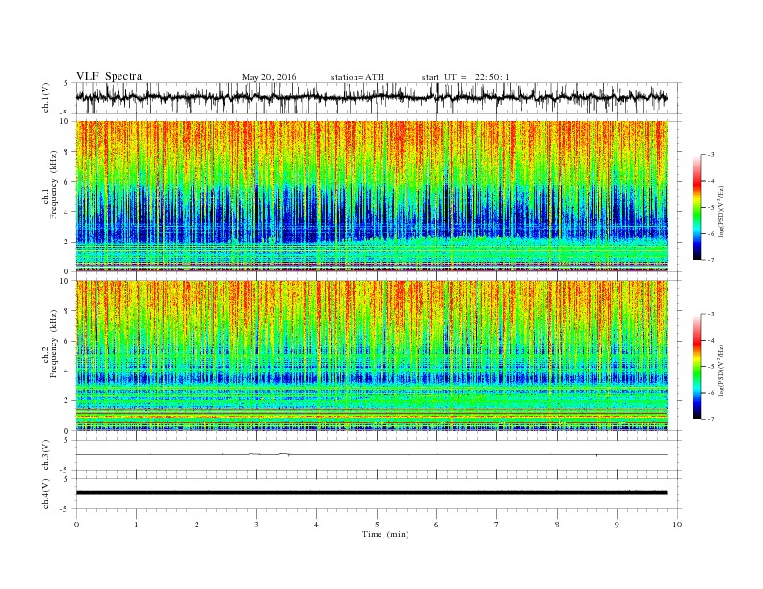Image resolution: width=763 pixels, height=589 pixels.
Task: Click time axis tick label "2"
Action: pos(197,525)
